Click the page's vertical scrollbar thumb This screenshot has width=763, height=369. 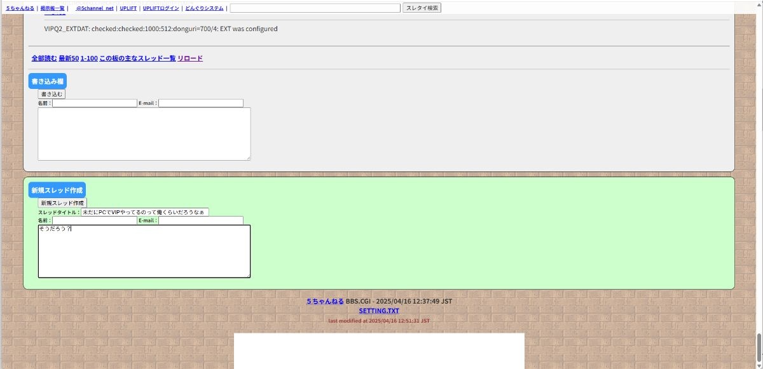[759, 346]
